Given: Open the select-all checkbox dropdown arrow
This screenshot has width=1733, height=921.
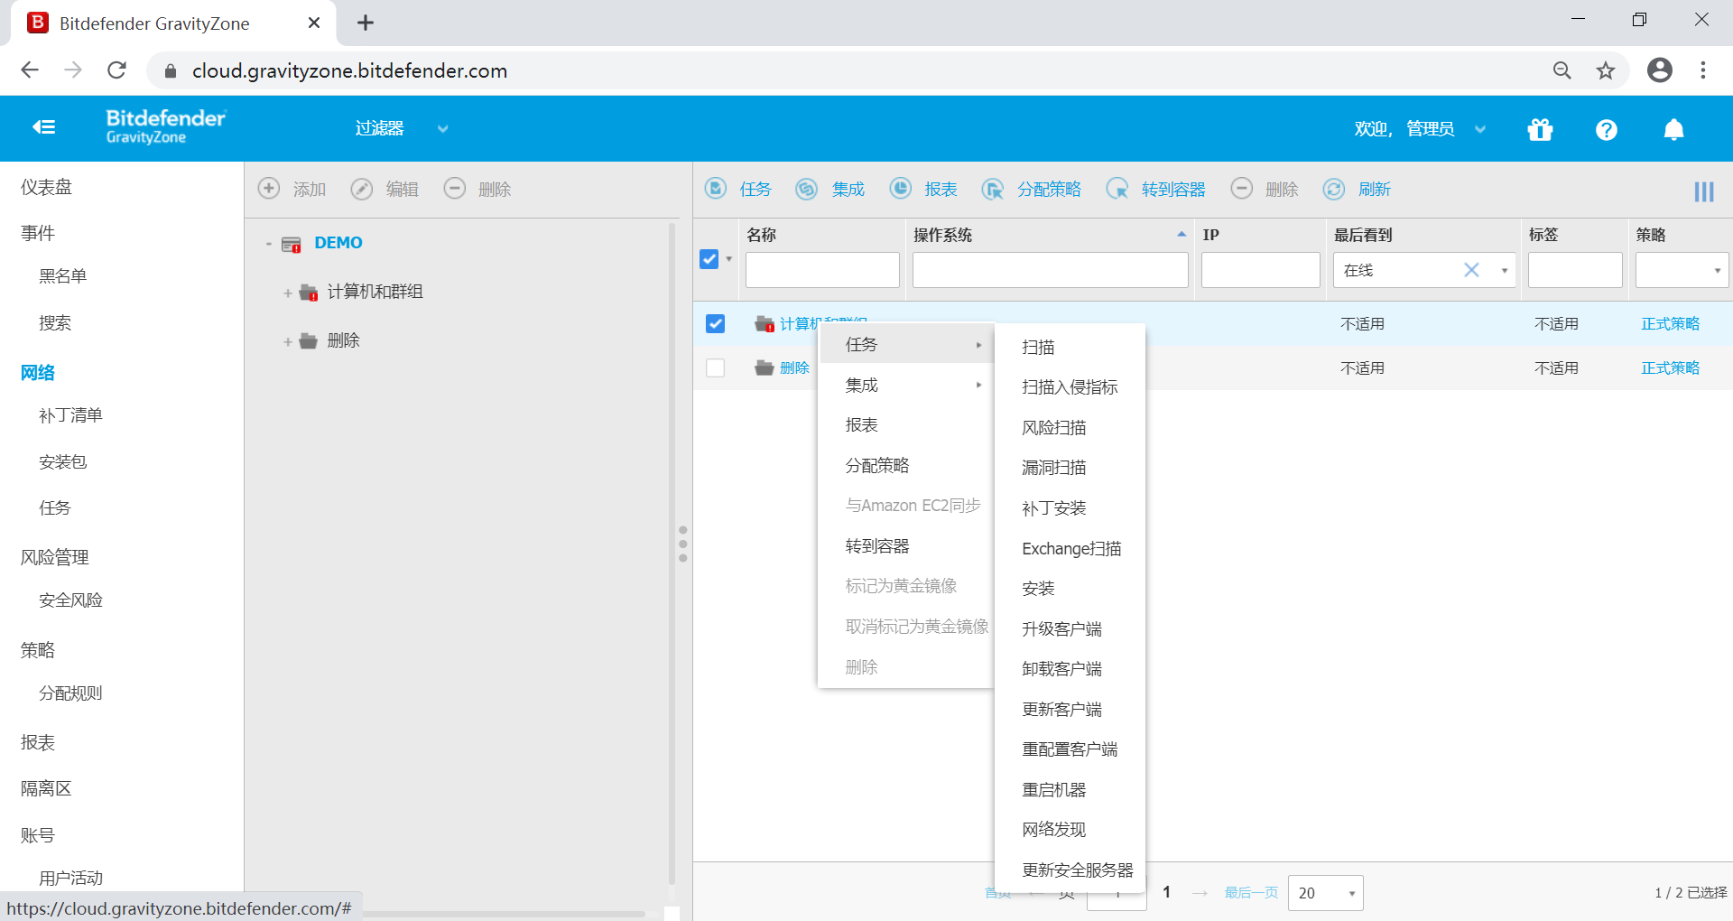Looking at the screenshot, I should [x=729, y=259].
